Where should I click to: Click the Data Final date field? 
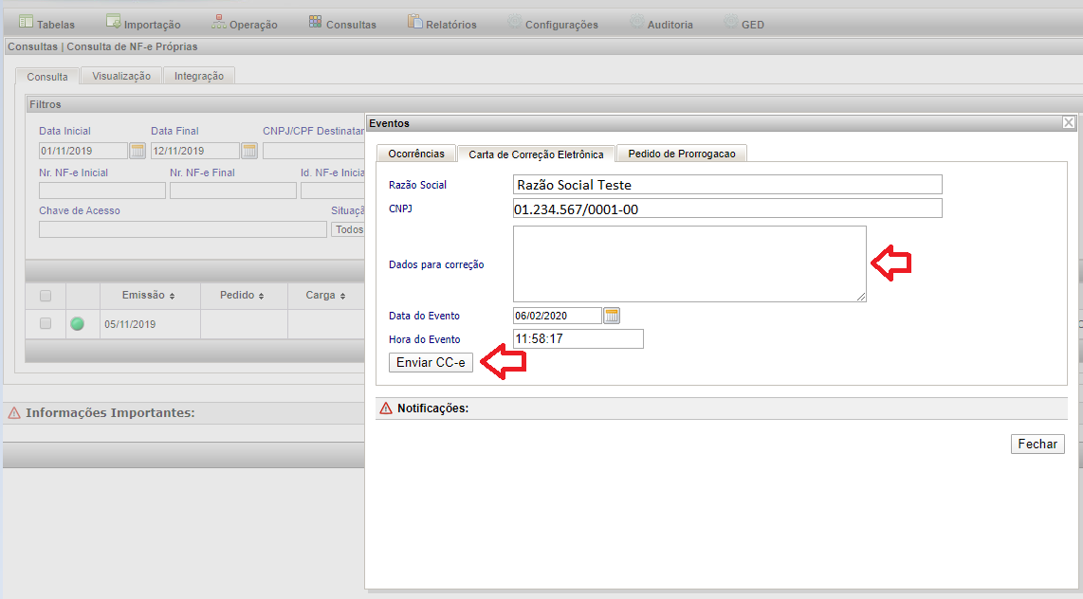pos(195,151)
